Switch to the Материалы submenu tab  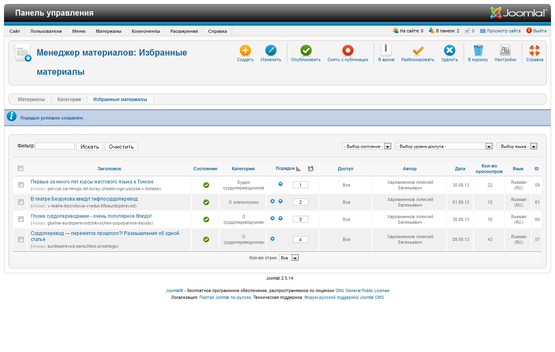32,99
